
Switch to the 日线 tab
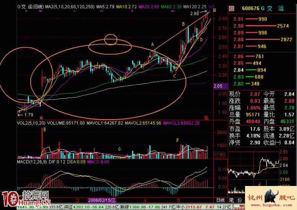pos(221,200)
